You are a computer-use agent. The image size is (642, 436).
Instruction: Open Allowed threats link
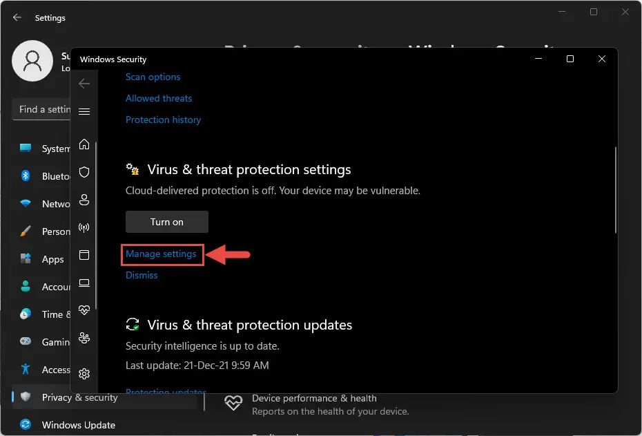click(159, 98)
